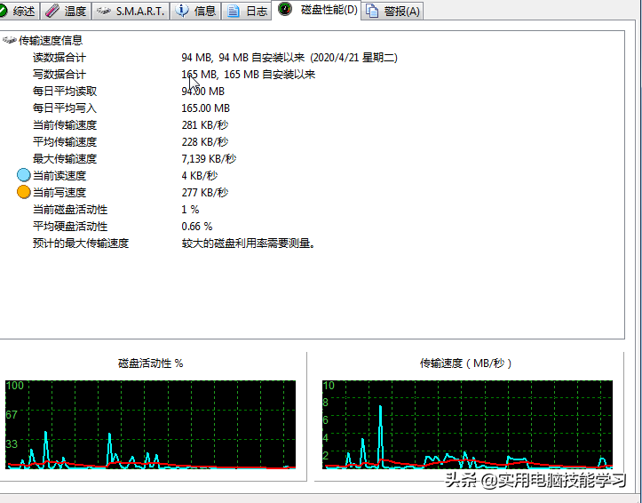This screenshot has width=642, height=503.
Task: Click the 165 MB 自安装以来 write total value
Action: click(248, 74)
